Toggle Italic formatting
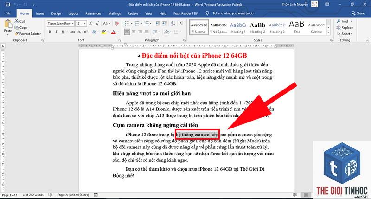Viewport: 371px width, 199px height. pyautogui.click(x=56, y=32)
